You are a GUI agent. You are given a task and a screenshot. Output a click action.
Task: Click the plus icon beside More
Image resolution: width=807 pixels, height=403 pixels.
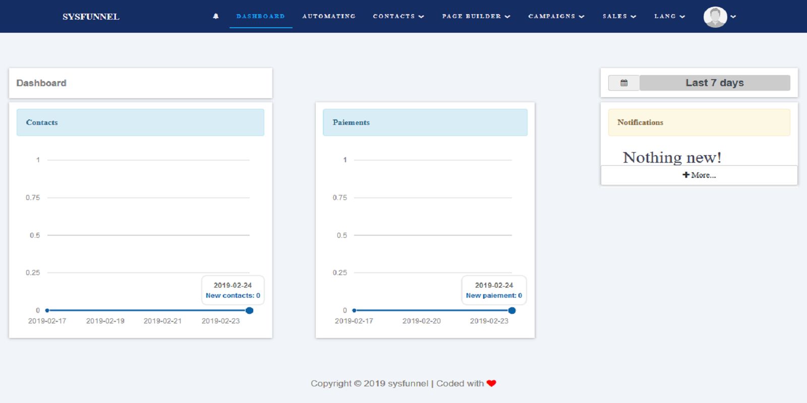[x=685, y=175]
